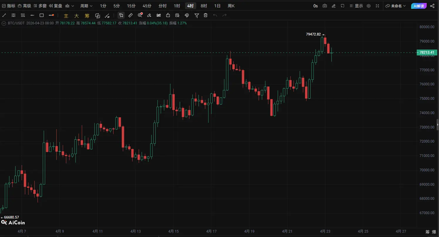439x237 pixels.
Task: Open the 多窗 multi-window layout
Action: pyautogui.click(x=40, y=6)
